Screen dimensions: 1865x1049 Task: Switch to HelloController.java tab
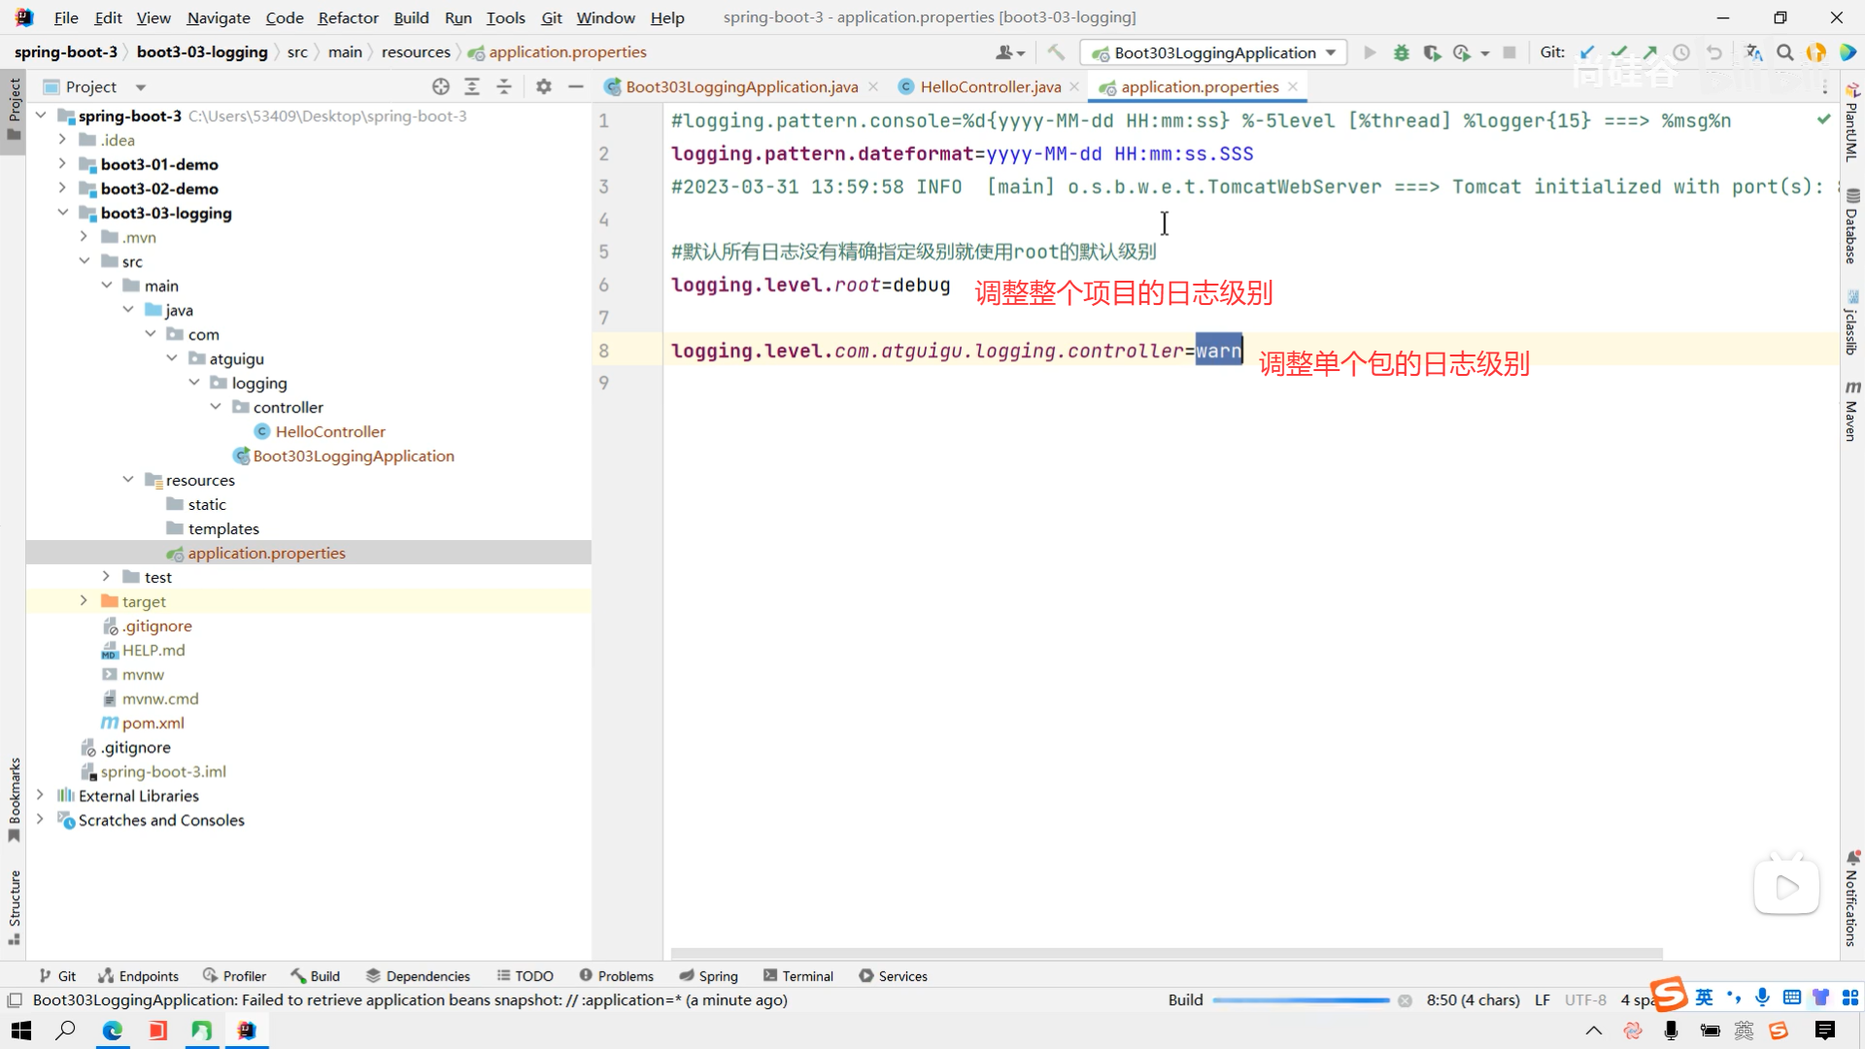(x=990, y=86)
